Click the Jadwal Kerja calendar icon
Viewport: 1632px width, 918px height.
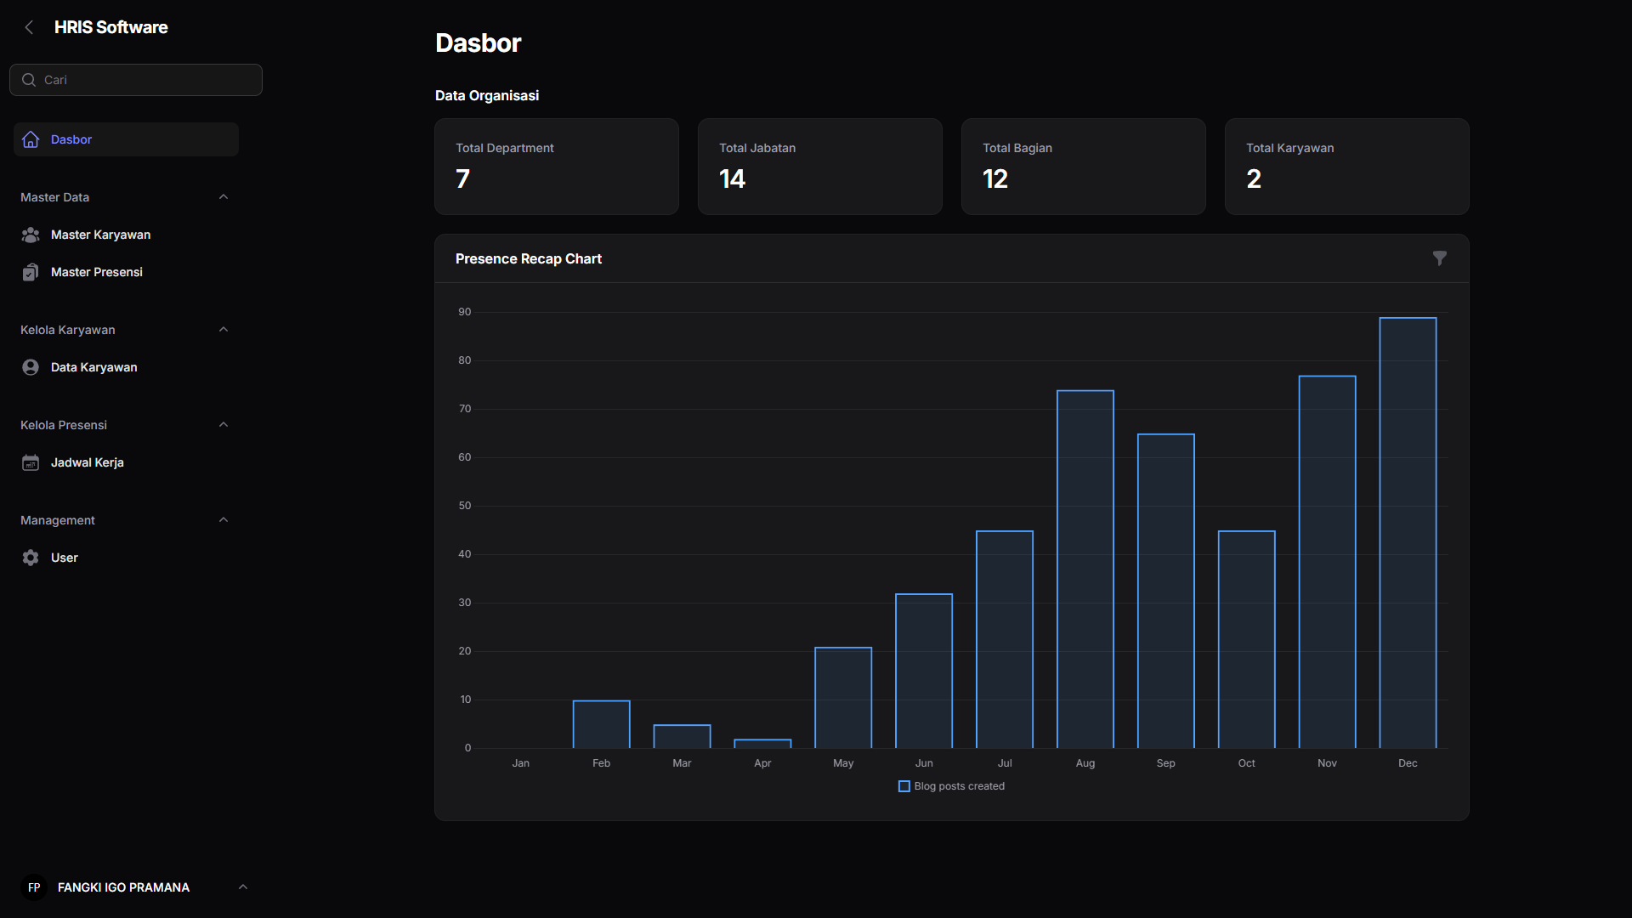pos(31,462)
